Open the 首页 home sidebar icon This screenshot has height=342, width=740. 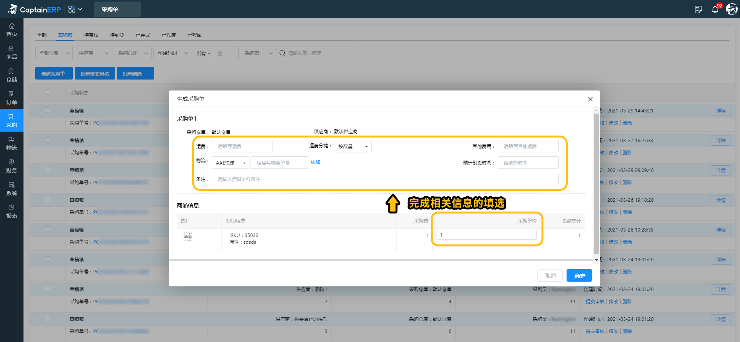[x=12, y=30]
